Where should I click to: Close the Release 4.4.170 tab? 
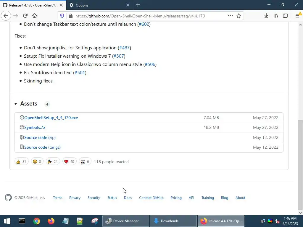pos(61,5)
